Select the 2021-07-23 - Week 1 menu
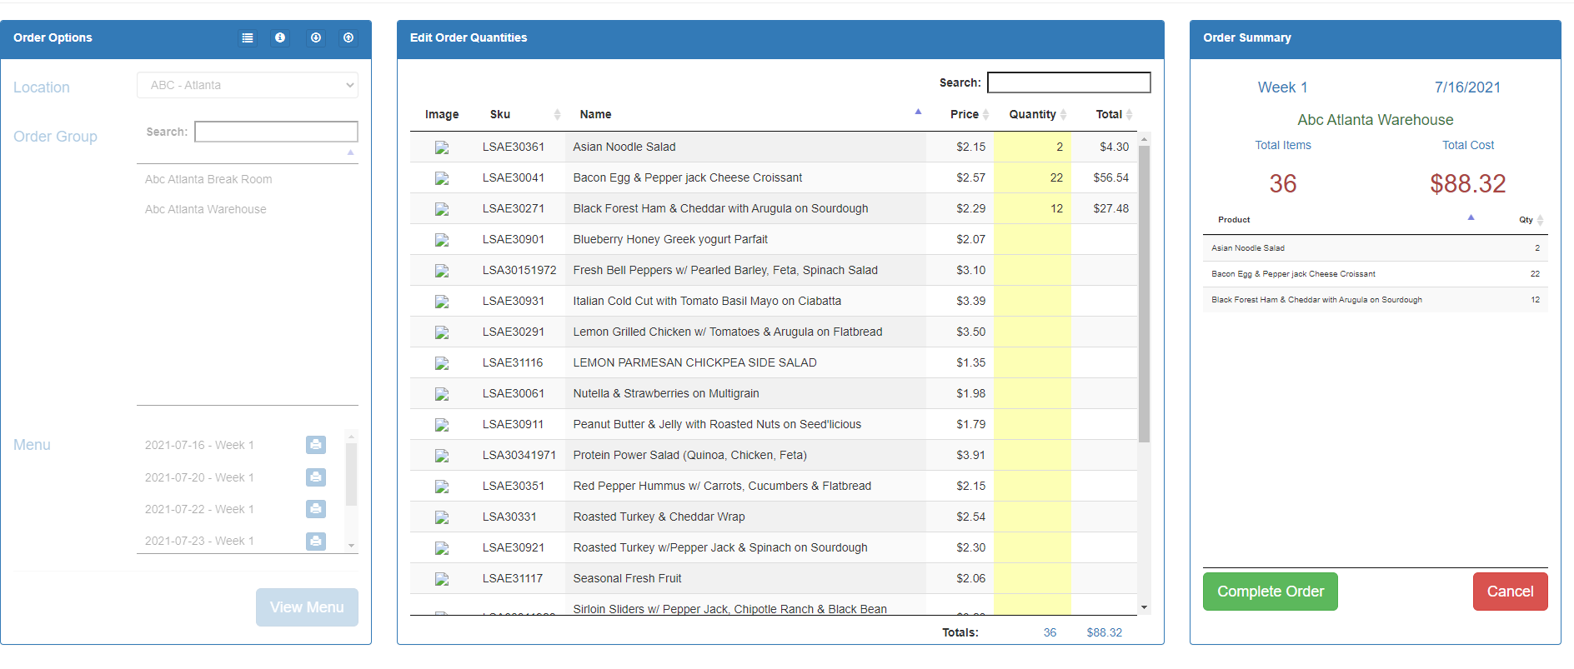Screen dimensions: 1574x669 (199, 541)
